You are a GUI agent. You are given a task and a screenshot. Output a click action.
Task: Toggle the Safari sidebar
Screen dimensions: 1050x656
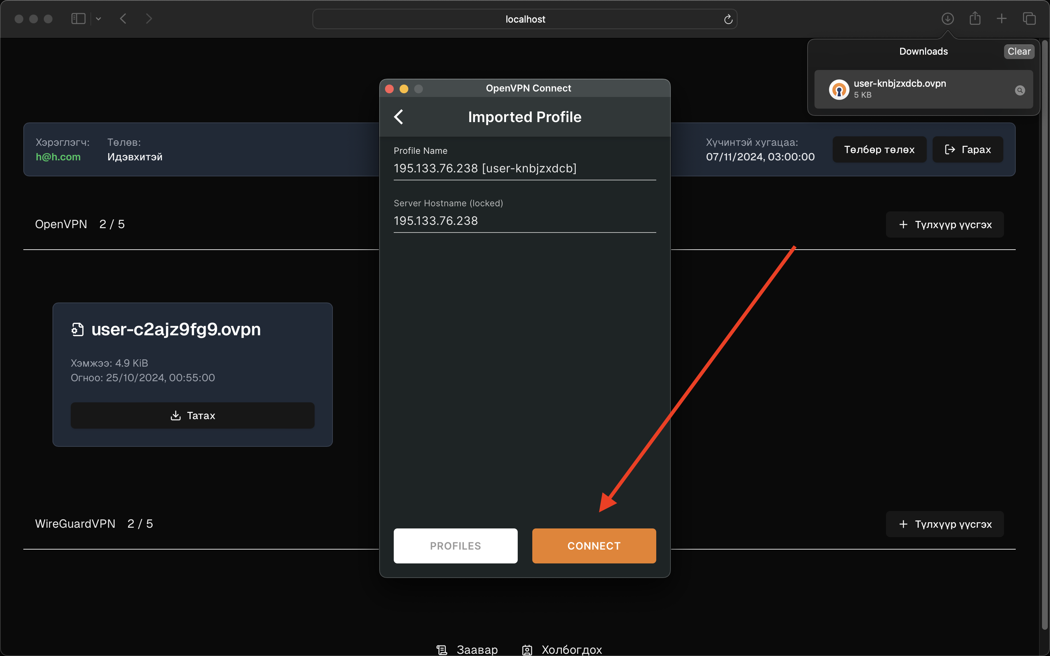pos(78,19)
